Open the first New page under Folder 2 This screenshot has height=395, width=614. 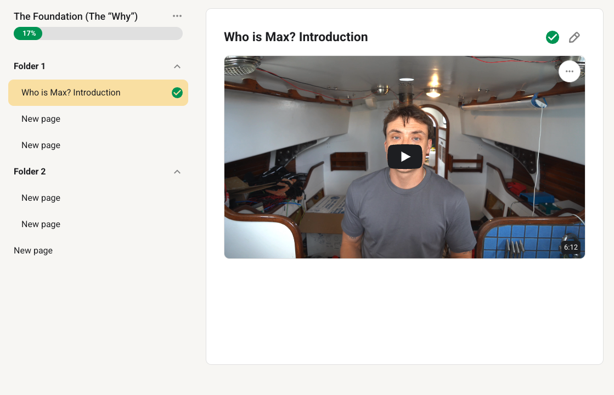tap(41, 198)
